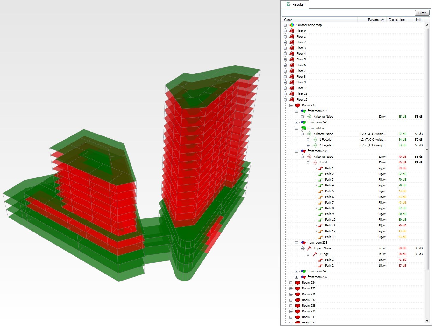Viewport: 432px width, 326px height.
Task: Expand the 'from room 246' node
Action: 297,123
